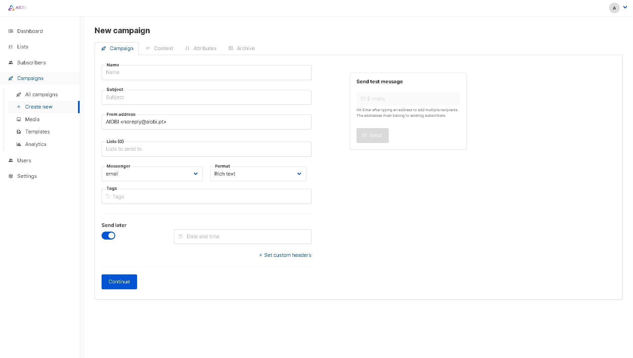Select the Templates page icon
The height and width of the screenshot is (358, 633).
click(19, 132)
